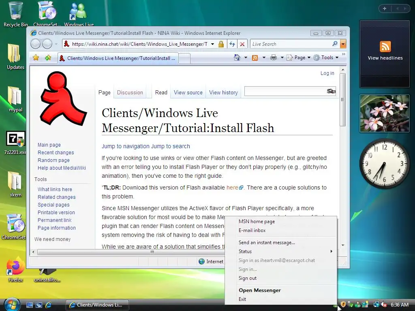415x311 pixels.
Task: Click the Refresh page icon
Action: coord(232,44)
